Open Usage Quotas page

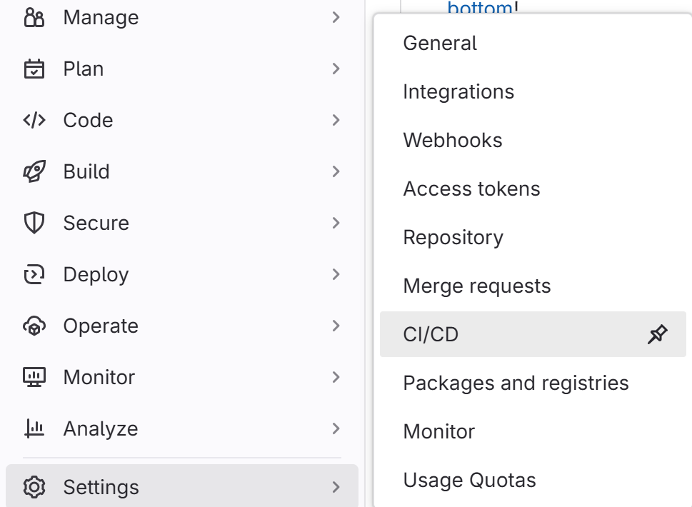point(469,480)
